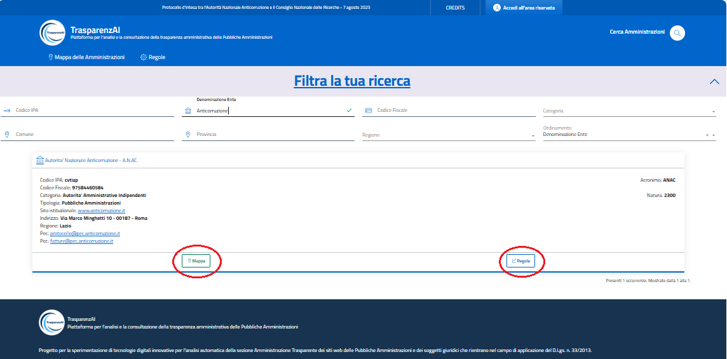Click the building icon in Denominazione Ente field

click(x=187, y=111)
